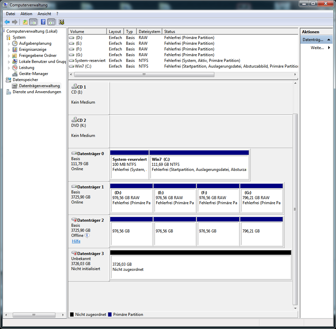Click the Geräte-Manager icon
336x329 pixels.
(x=15, y=74)
